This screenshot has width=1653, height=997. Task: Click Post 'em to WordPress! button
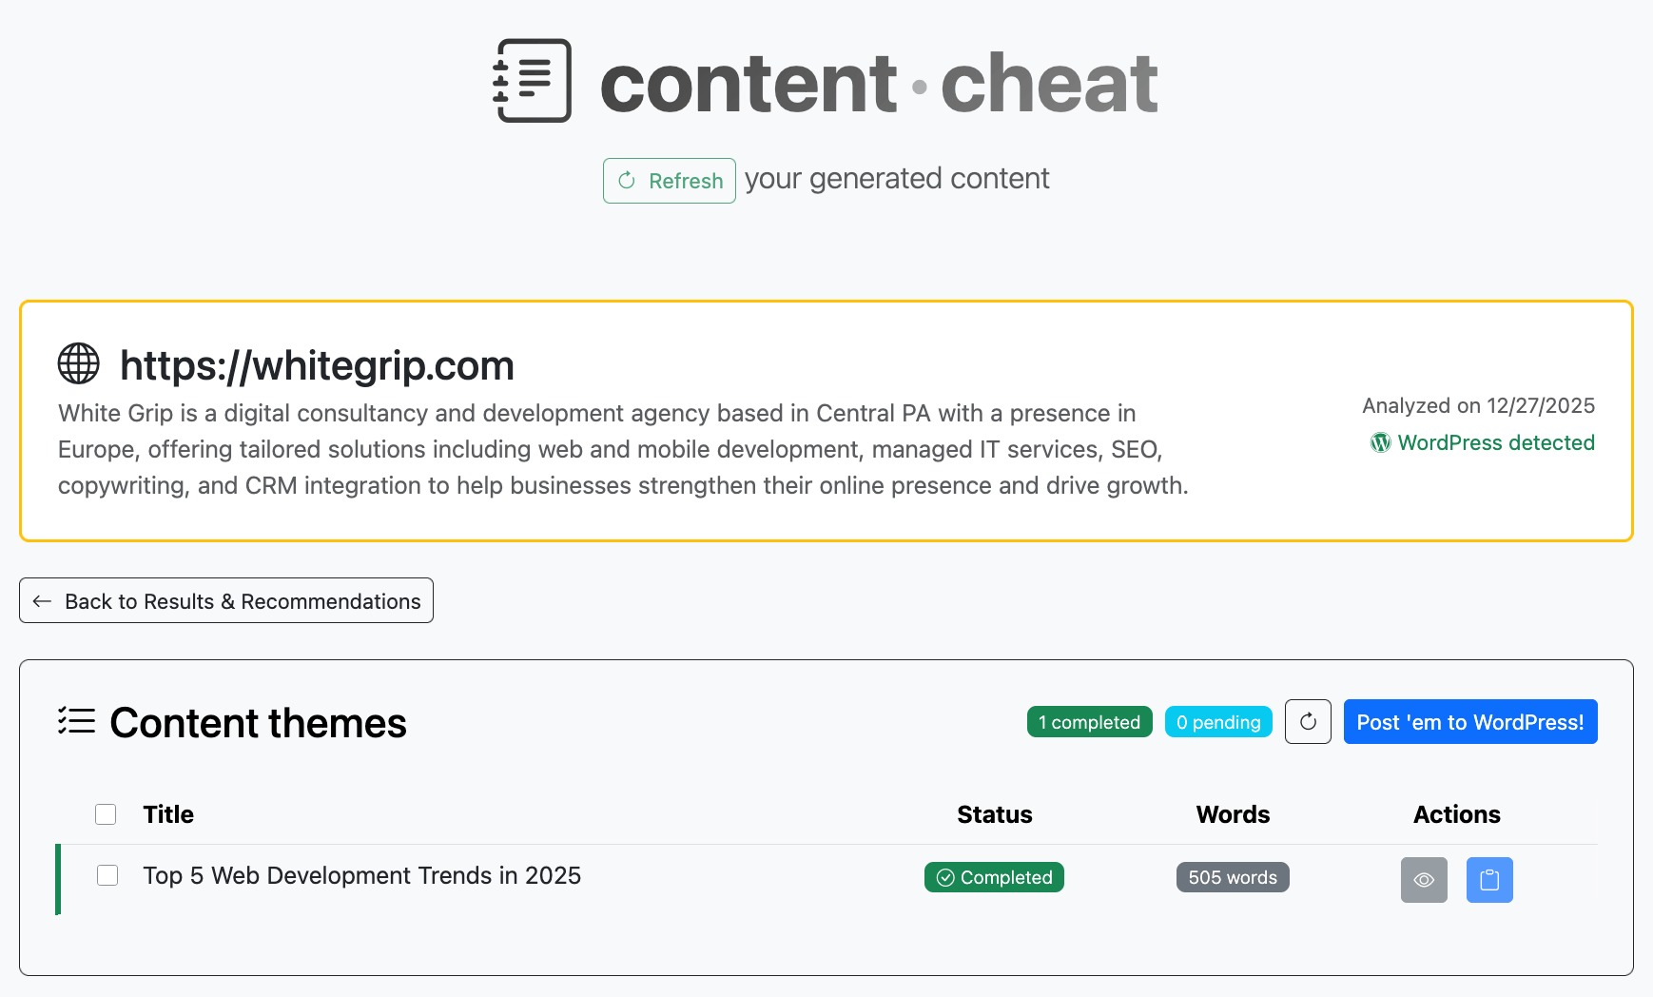coord(1469,722)
